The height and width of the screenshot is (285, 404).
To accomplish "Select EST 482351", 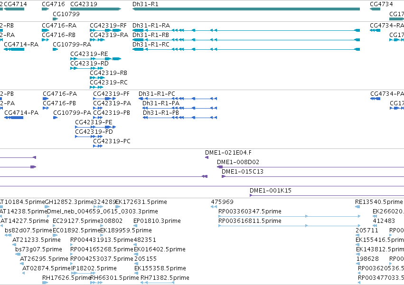I will click(x=145, y=240).
